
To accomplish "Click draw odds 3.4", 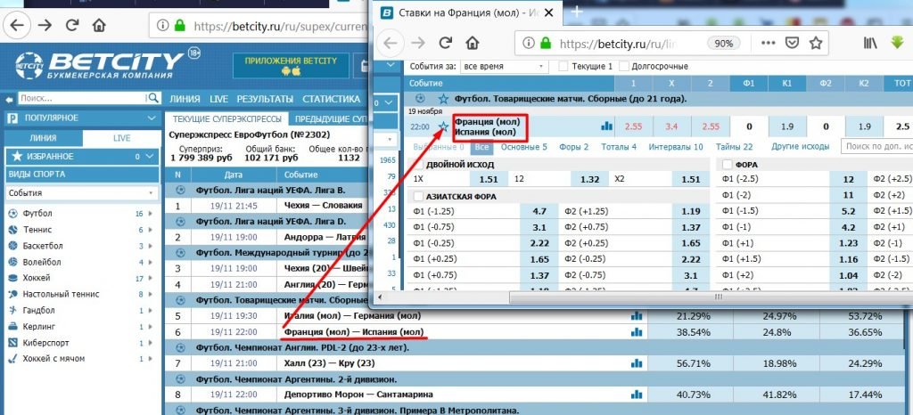I will coord(672,126).
